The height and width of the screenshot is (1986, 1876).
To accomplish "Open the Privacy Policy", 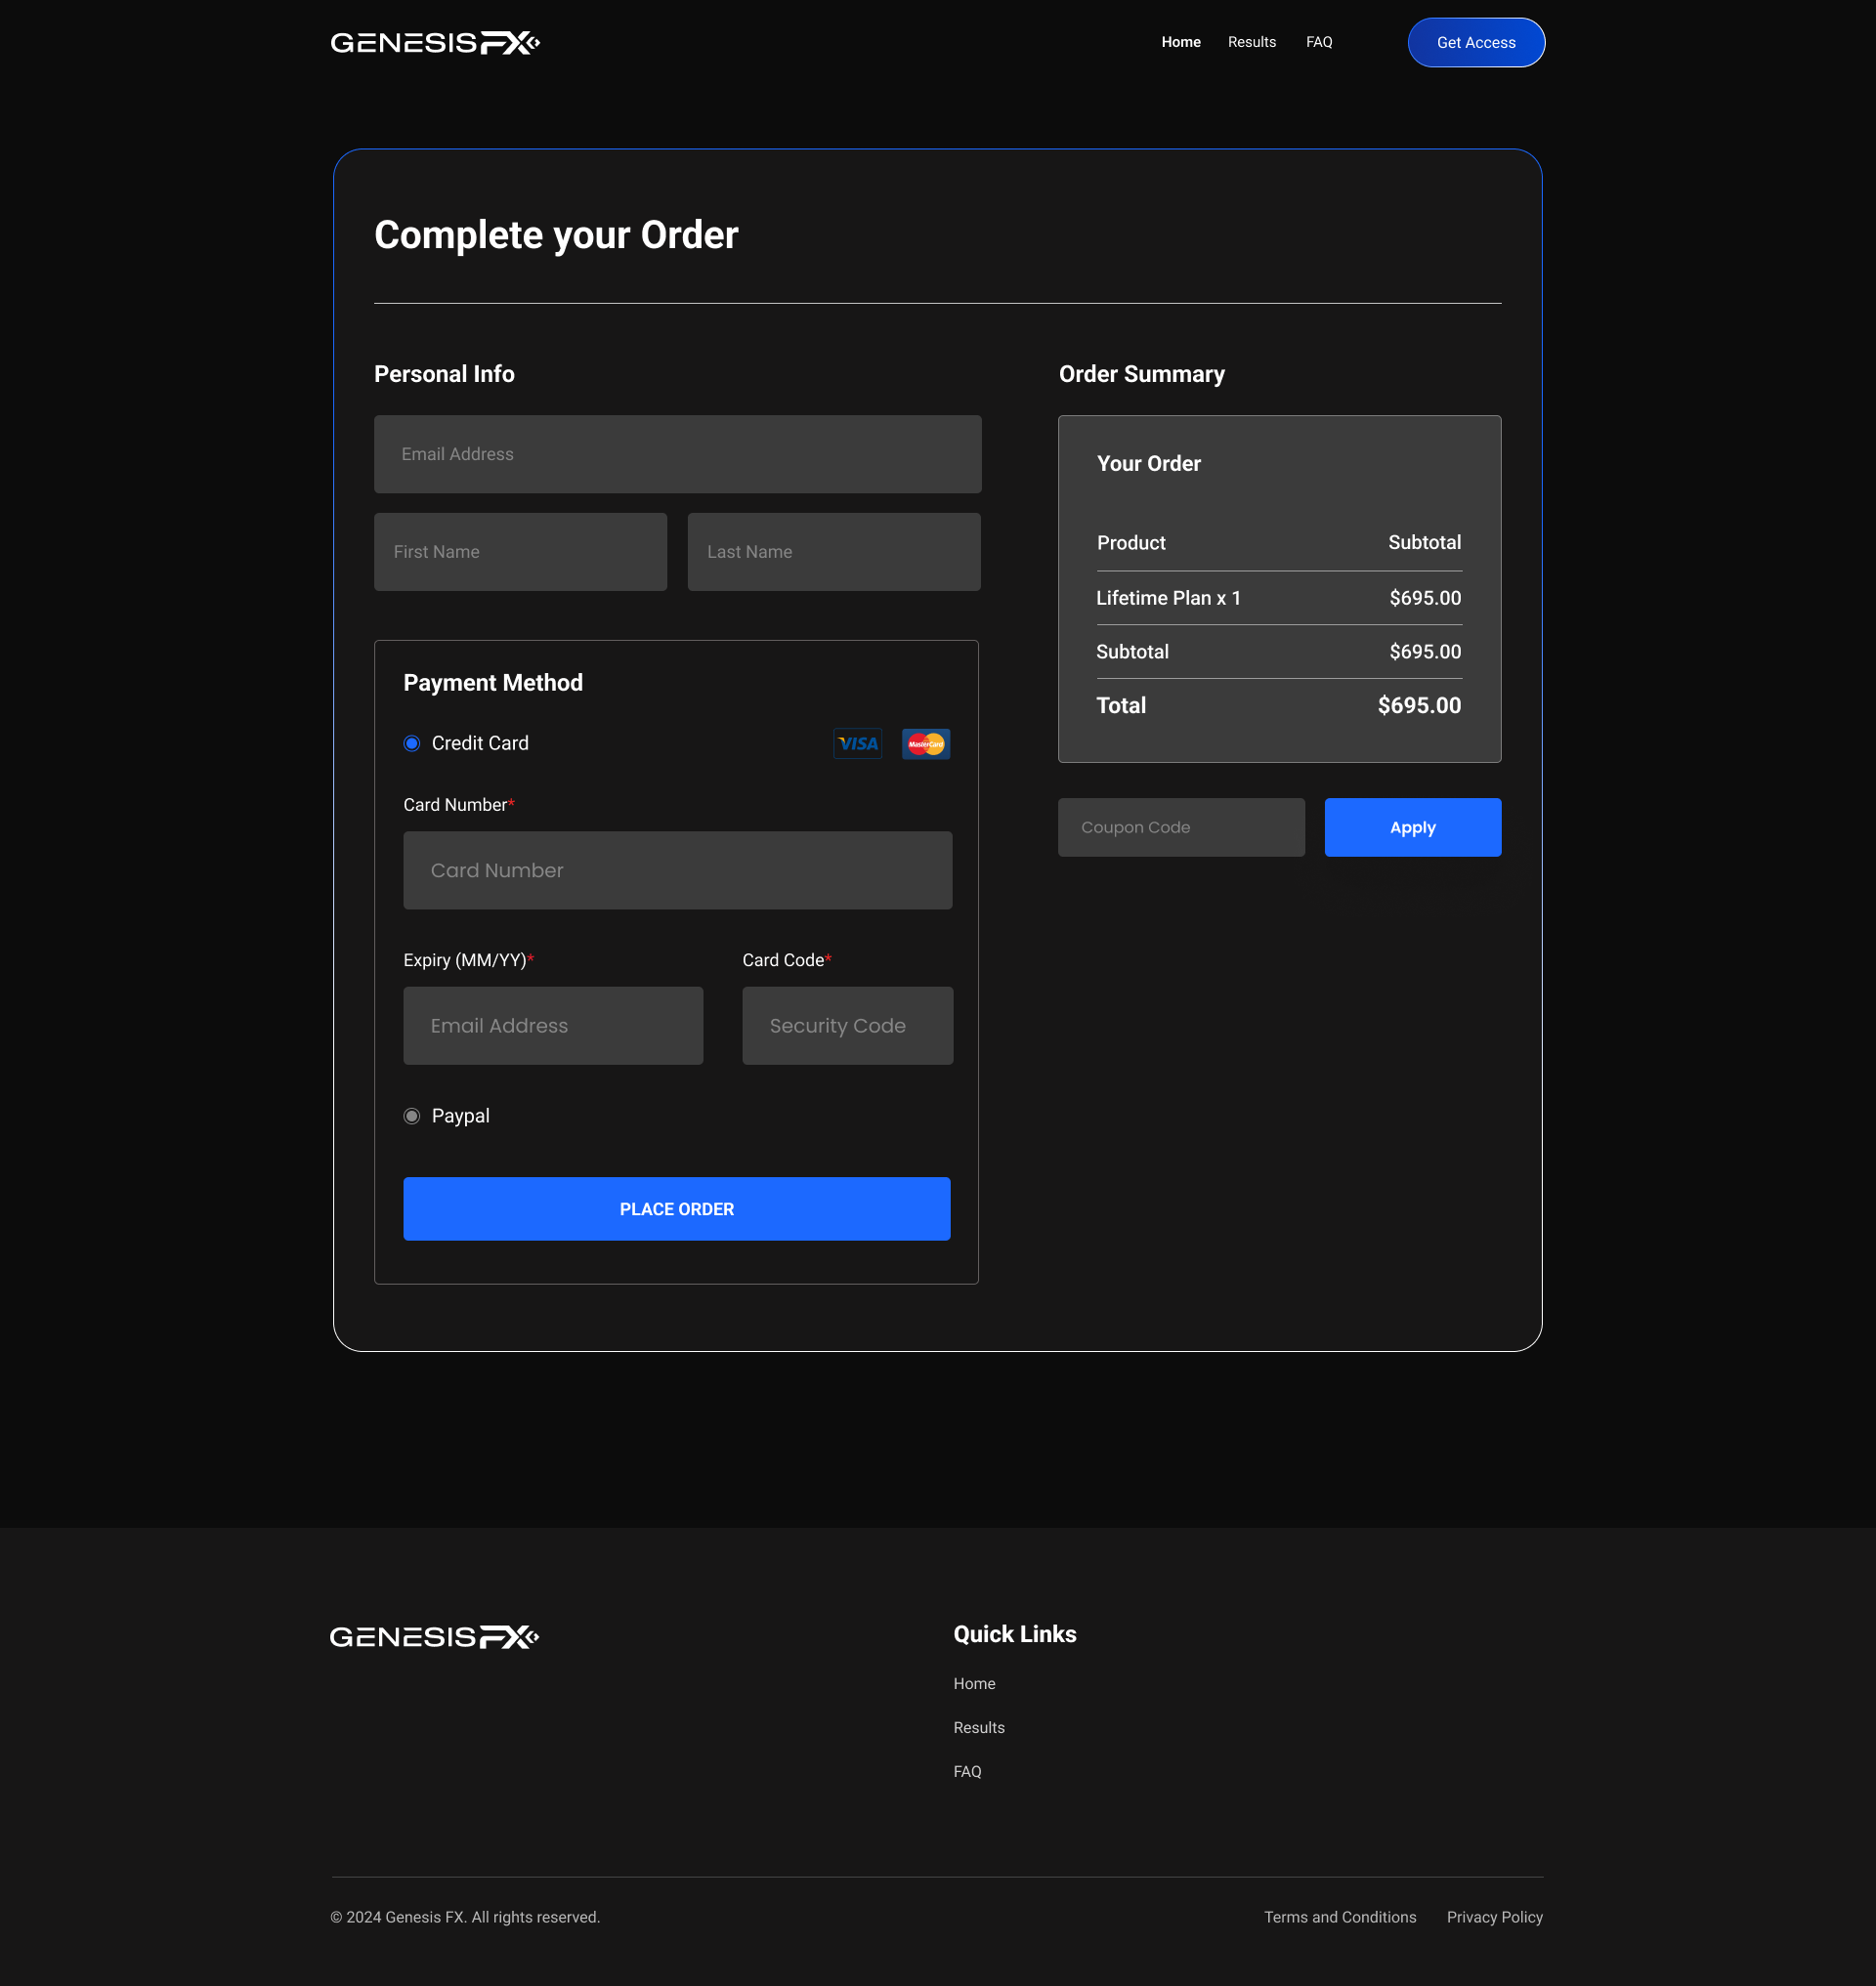I will click(1494, 1916).
